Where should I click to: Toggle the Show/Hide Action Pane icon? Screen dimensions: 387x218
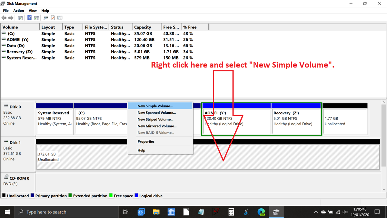click(36, 18)
